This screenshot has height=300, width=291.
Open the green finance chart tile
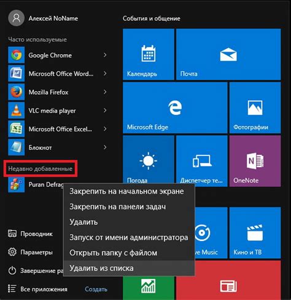pyautogui.click(x=149, y=288)
